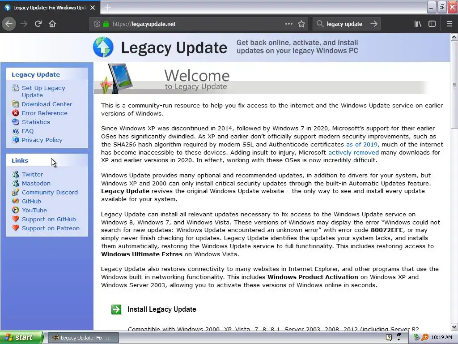This screenshot has width=458, height=344.
Task: Click the YouTube media player icon
Action: click(16, 210)
